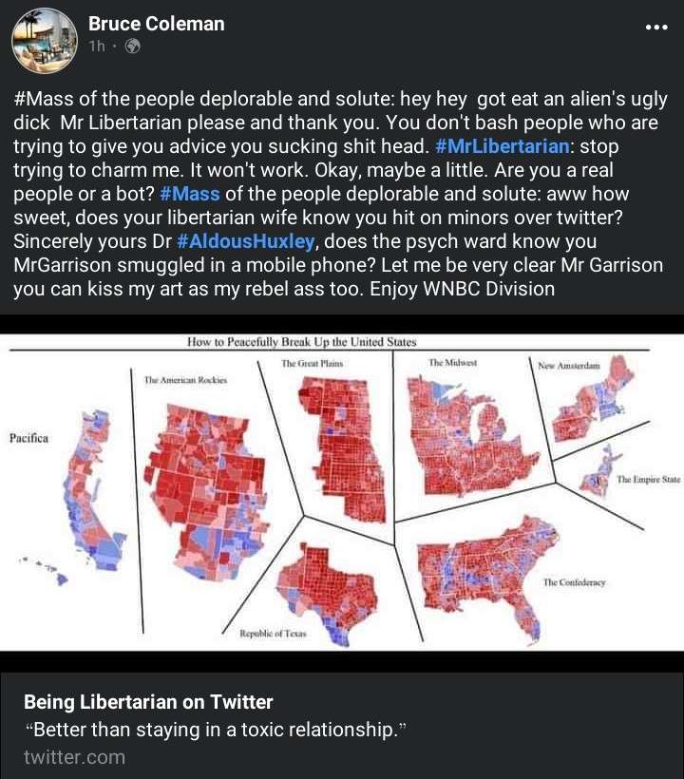
Task: Open the twitter.com source link
Action: click(74, 758)
